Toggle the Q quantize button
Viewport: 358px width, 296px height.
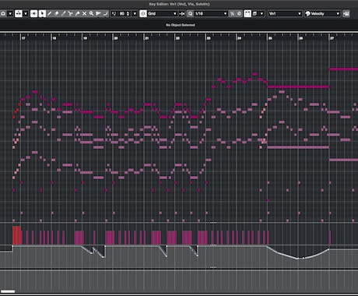pos(191,13)
